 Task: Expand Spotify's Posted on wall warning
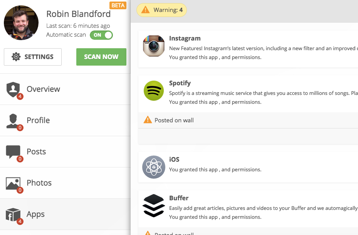174,120
